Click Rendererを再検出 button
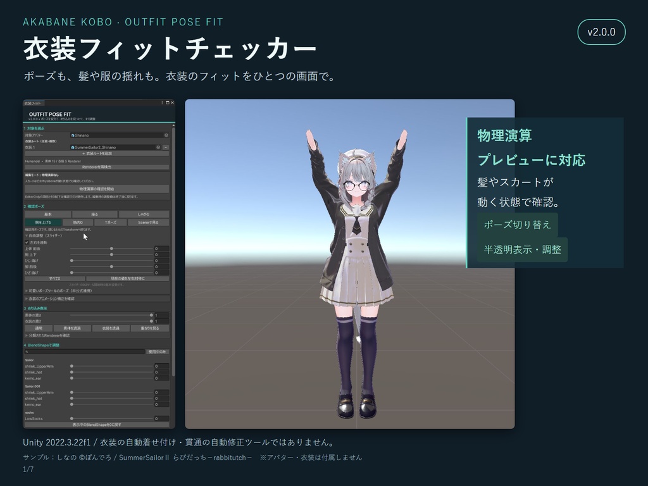This screenshot has width=648, height=486. (97, 167)
